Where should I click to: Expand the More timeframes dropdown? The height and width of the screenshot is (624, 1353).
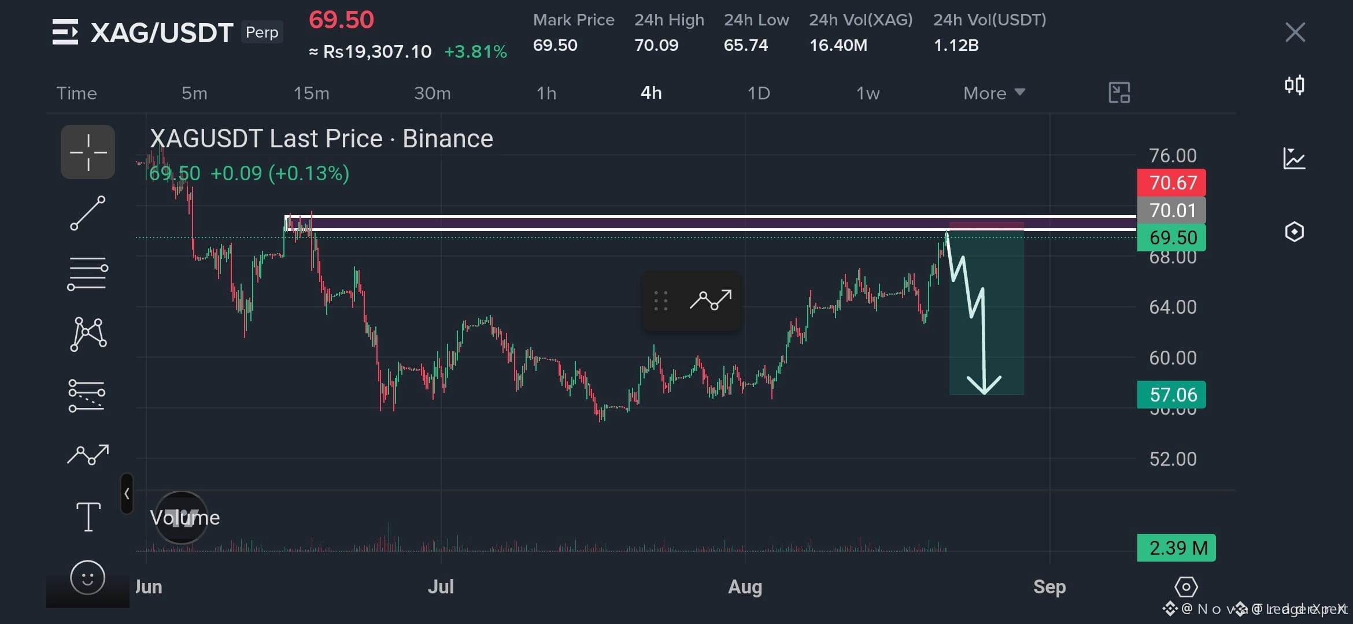[994, 93]
